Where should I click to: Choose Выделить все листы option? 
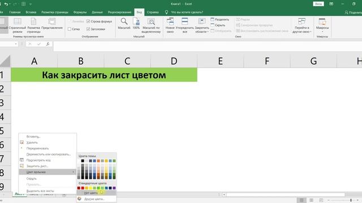48,191
